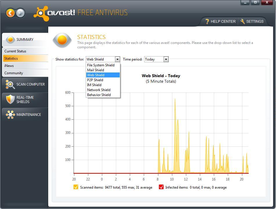Screen dimensions: 276x209
Task: Click the Help Center question mark icon
Action: (207, 22)
